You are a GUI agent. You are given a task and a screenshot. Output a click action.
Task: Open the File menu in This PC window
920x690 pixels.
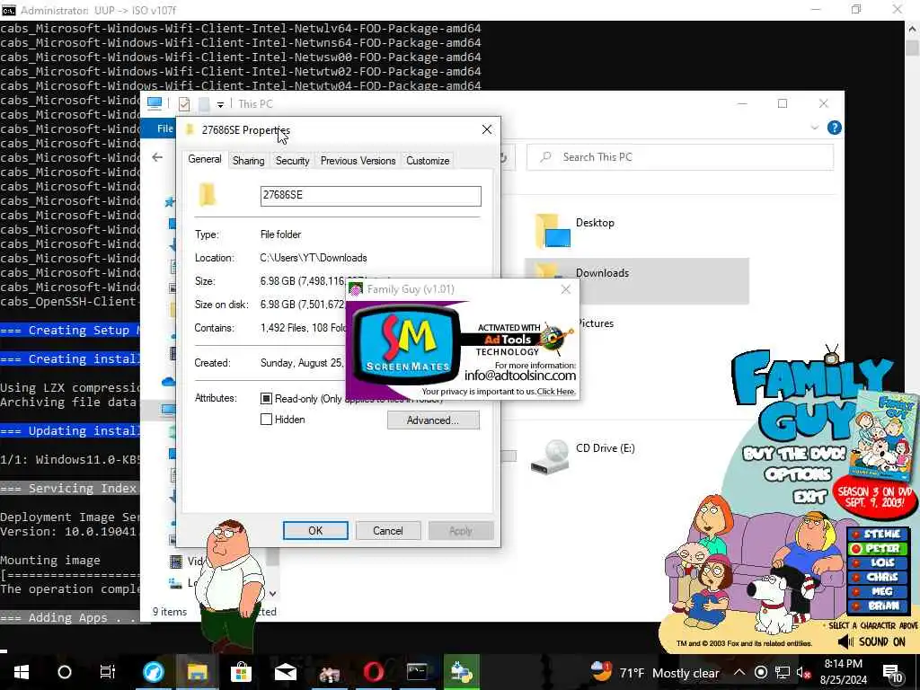point(164,128)
